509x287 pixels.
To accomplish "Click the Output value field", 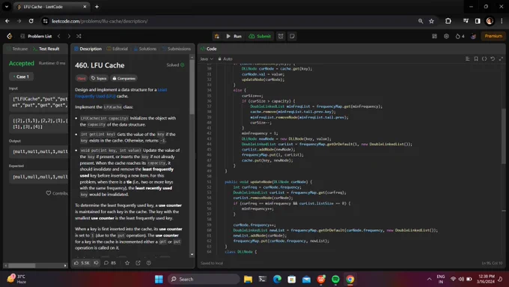I will tap(39, 151).
